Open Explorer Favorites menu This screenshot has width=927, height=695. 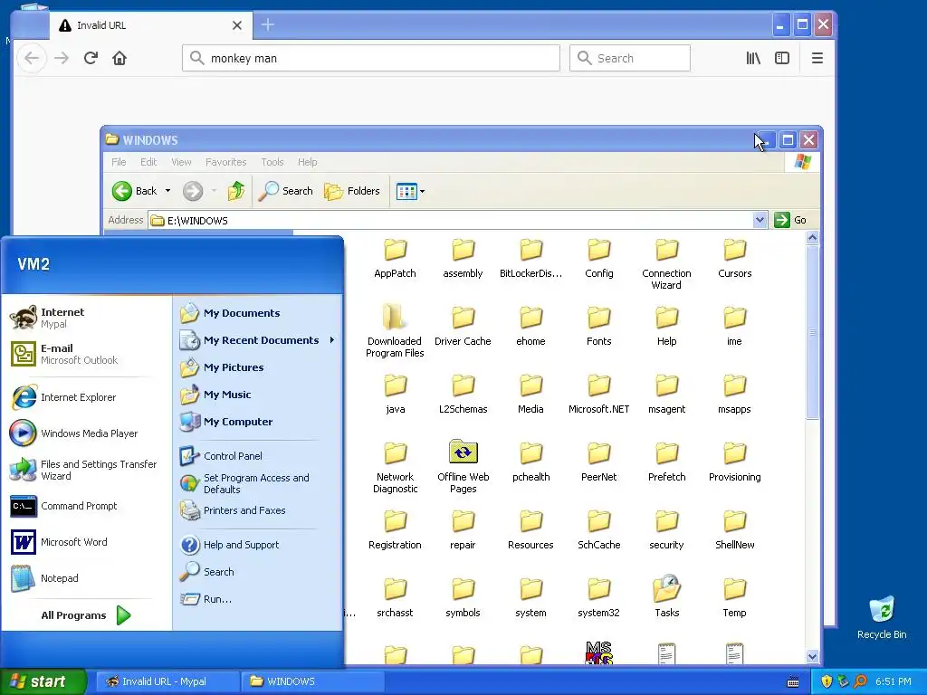[225, 162]
